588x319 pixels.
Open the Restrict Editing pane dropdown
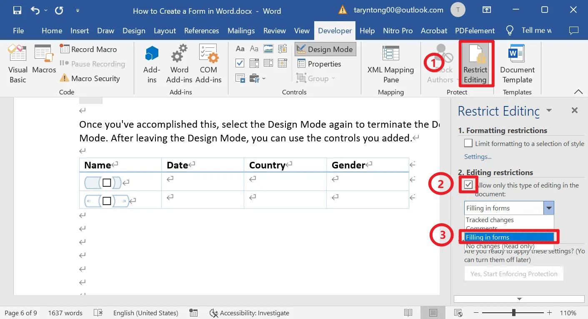(549, 110)
